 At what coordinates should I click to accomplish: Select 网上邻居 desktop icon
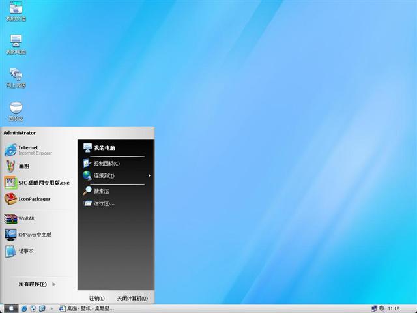pos(16,78)
